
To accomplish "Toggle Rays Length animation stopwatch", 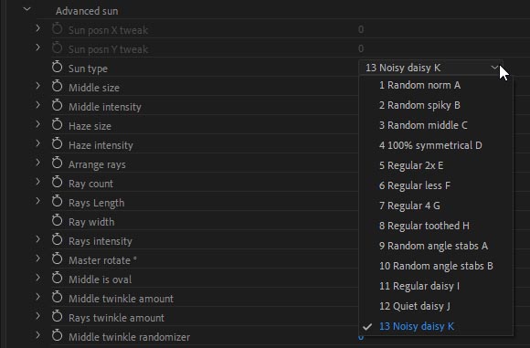I will pyautogui.click(x=58, y=202).
